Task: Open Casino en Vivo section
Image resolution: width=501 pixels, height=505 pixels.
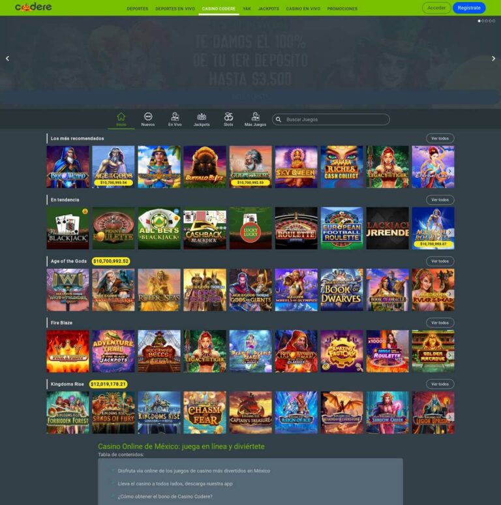Action: tap(303, 8)
